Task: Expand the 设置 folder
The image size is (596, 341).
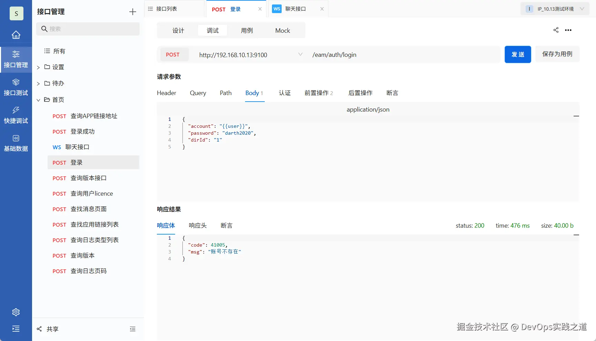Action: pyautogui.click(x=38, y=68)
